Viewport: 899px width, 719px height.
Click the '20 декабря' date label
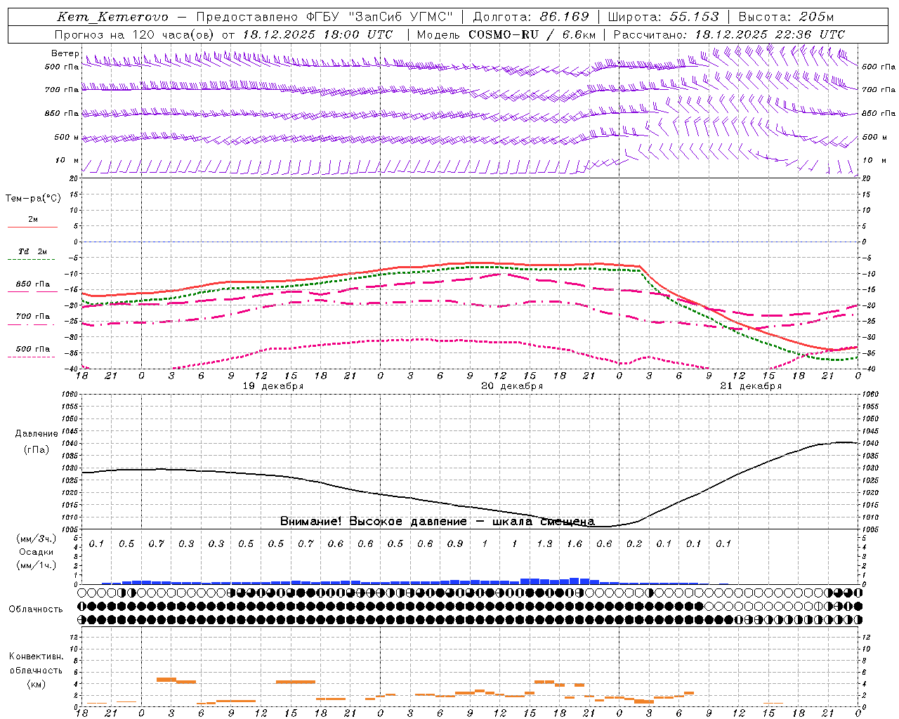[x=512, y=386]
